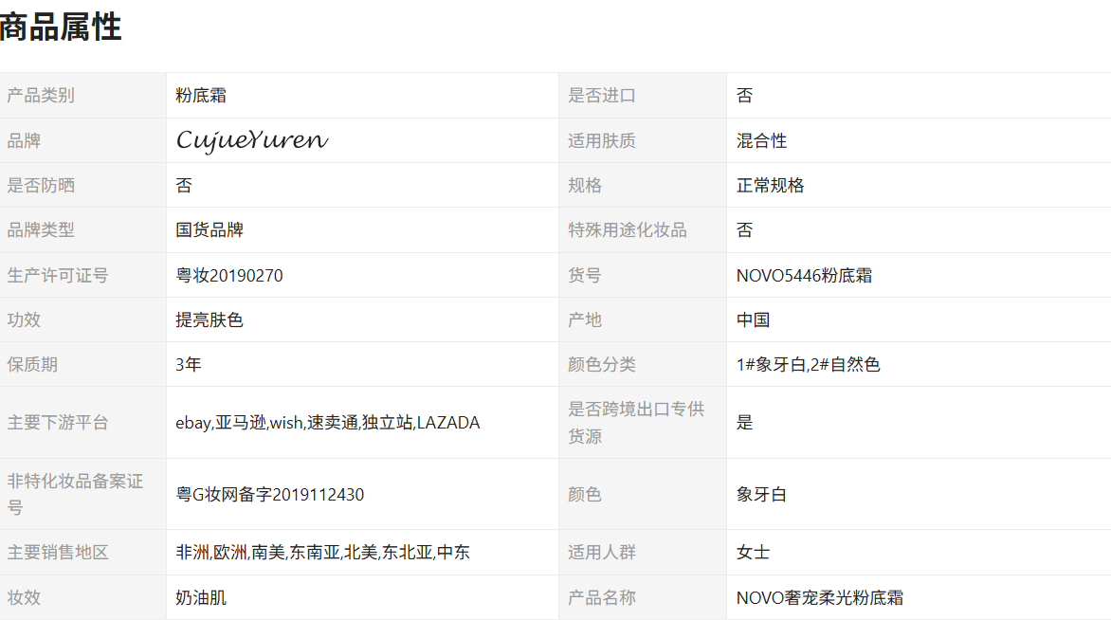Select the "是否进口" attribute label
Screen dimensions: 1111x620
pos(602,96)
